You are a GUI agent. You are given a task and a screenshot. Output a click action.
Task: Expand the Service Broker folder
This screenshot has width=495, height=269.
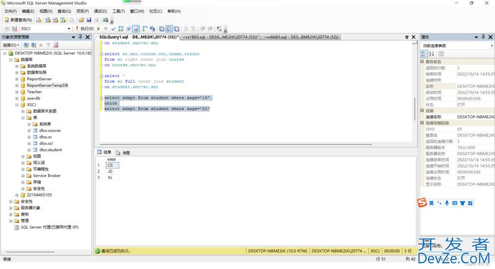23,176
